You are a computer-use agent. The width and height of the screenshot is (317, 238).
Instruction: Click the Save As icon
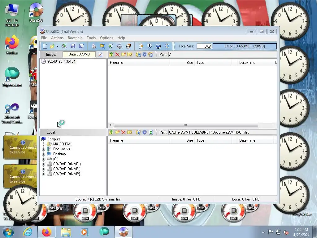point(81,46)
